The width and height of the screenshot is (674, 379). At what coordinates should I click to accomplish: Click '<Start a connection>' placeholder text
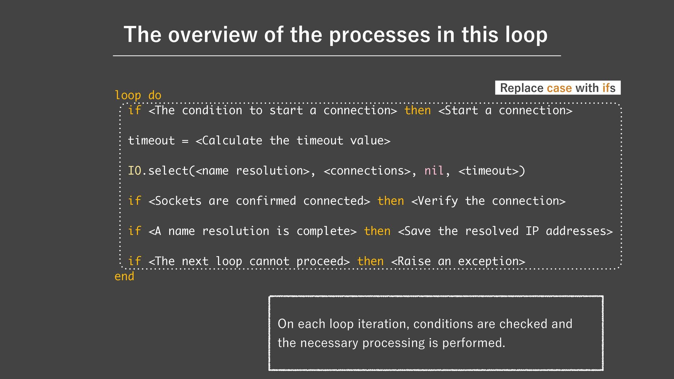pyautogui.click(x=505, y=111)
